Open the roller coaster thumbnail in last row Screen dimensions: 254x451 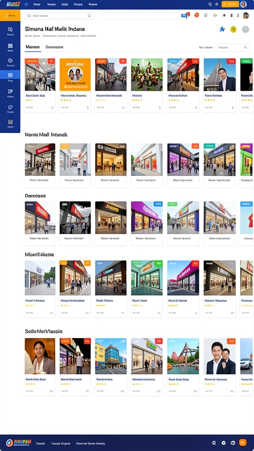click(x=183, y=356)
